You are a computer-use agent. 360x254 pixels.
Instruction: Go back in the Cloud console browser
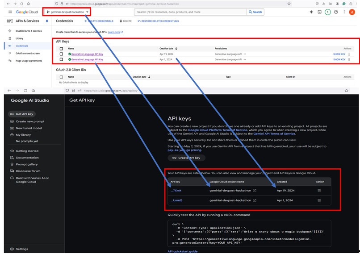point(8,4)
